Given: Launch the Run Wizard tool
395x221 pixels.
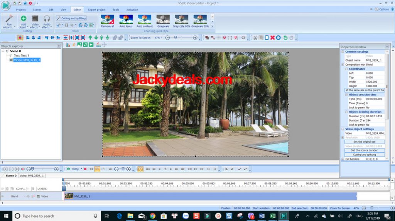Looking at the screenshot, I should tap(9, 22).
